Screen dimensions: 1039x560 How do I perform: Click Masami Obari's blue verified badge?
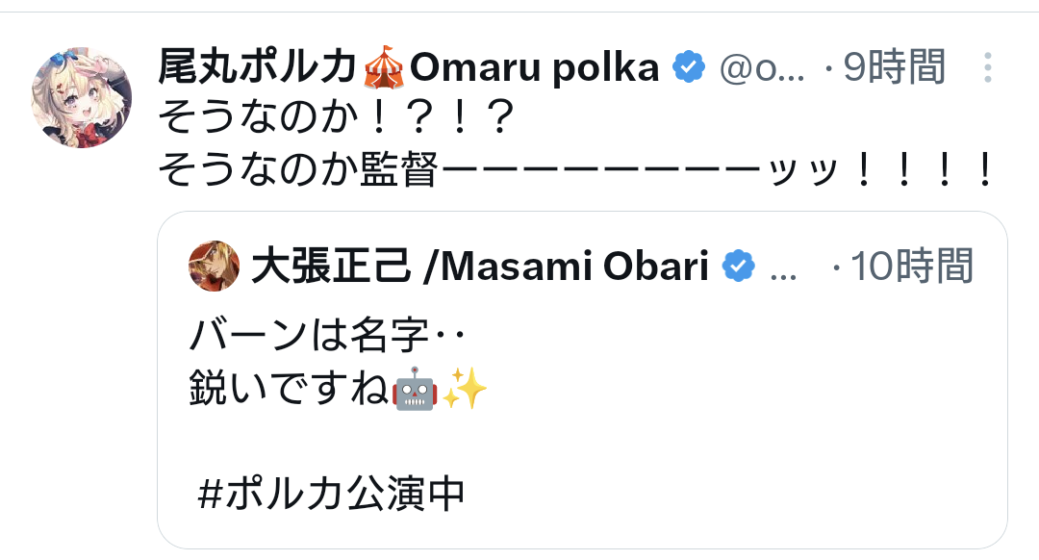click(738, 267)
